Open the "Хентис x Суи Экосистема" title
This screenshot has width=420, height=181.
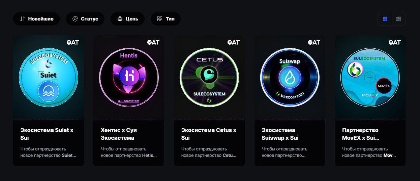[119, 134]
